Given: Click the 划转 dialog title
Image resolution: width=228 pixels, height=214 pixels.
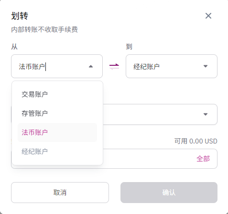Looking at the screenshot, I should coord(20,16).
